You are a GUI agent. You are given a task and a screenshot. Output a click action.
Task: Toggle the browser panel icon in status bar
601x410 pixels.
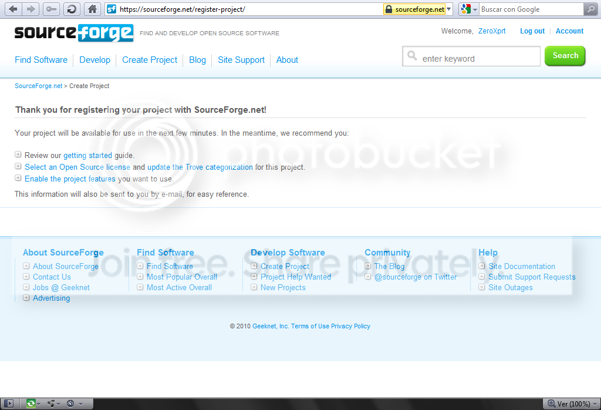point(8,404)
